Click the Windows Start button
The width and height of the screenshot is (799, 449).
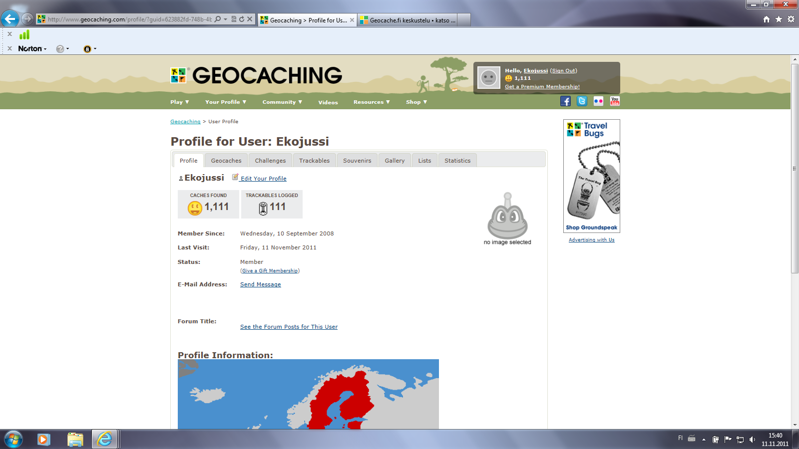coord(13,440)
